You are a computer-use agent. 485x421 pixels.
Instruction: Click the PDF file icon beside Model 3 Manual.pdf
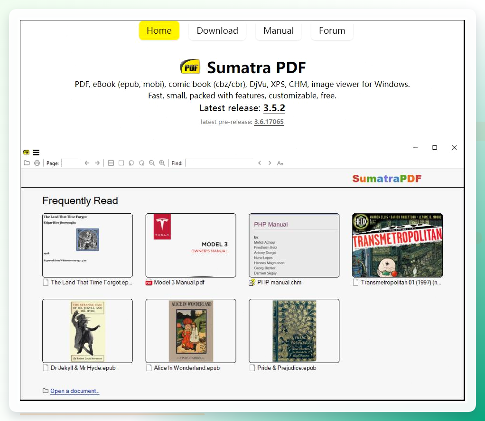pos(149,283)
